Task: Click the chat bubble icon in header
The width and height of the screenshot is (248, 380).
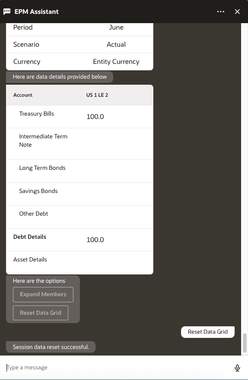Action: [7, 12]
